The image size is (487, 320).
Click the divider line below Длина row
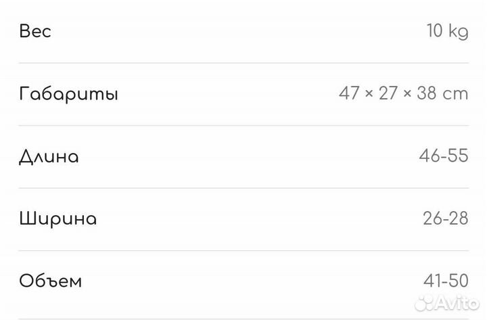click(243, 188)
